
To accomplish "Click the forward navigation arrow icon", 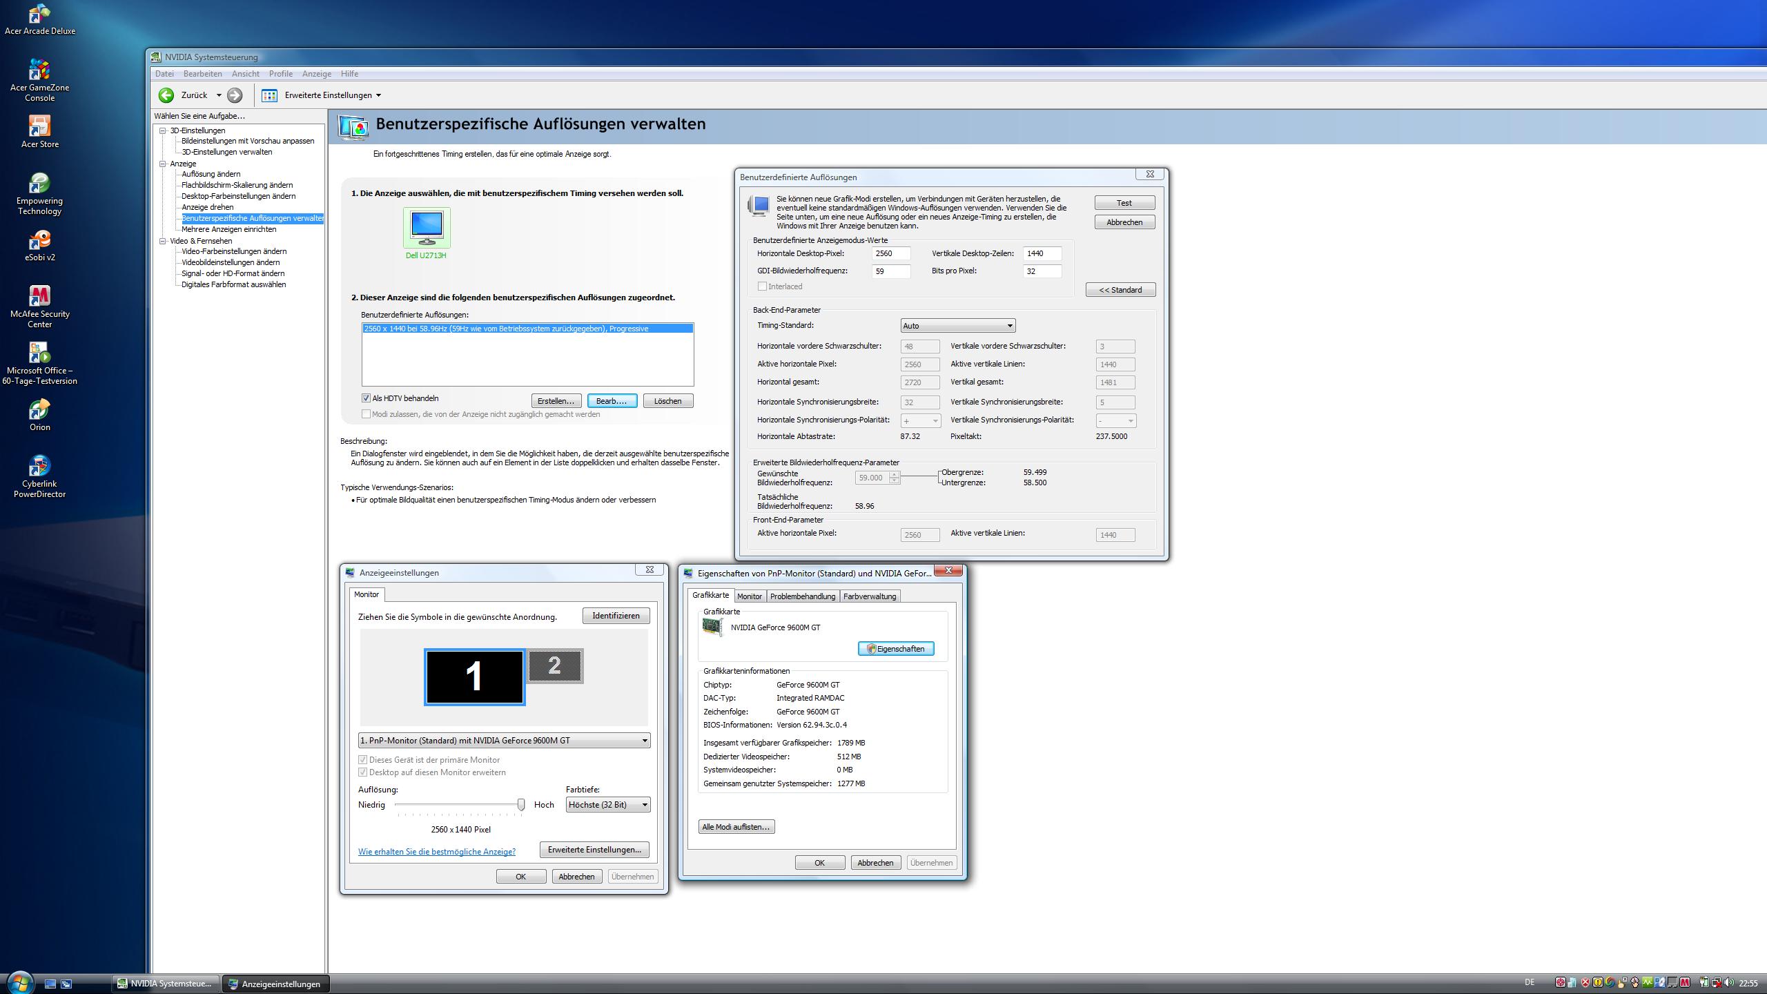I will (x=235, y=95).
